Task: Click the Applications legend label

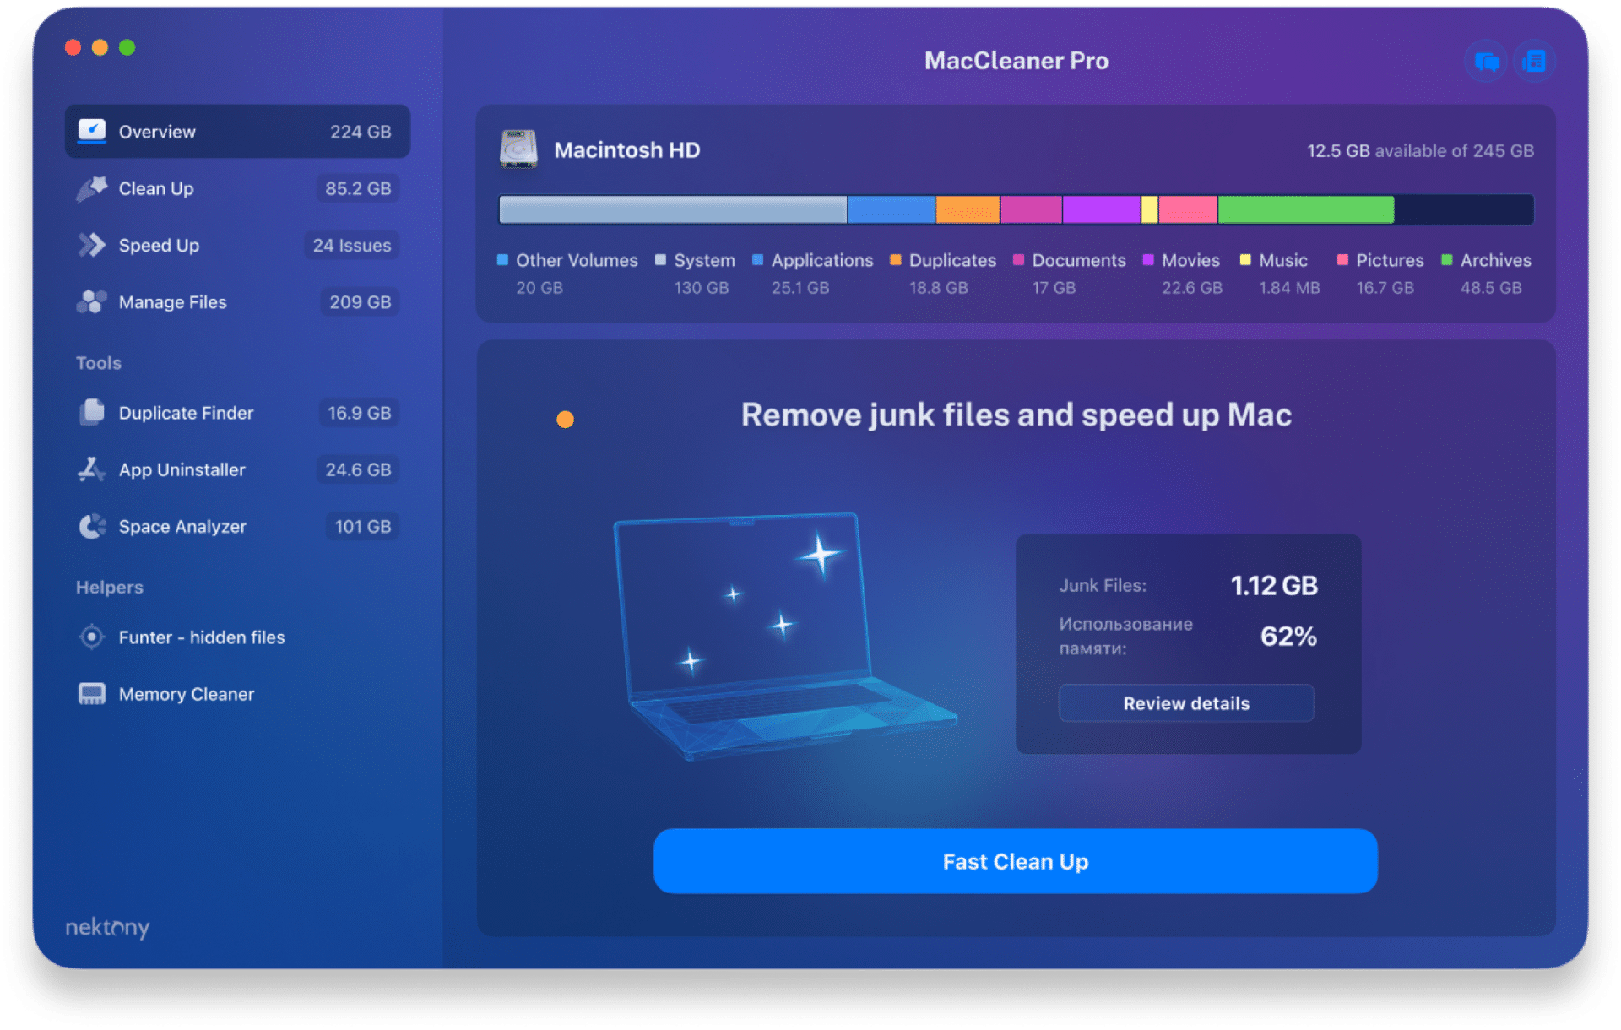Action: click(821, 260)
